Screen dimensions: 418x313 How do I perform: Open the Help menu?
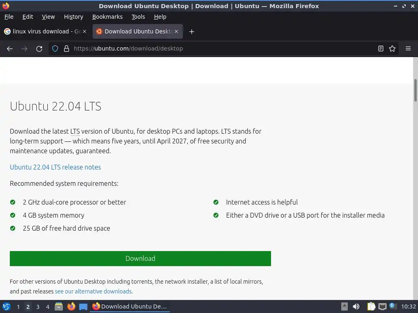point(160,17)
